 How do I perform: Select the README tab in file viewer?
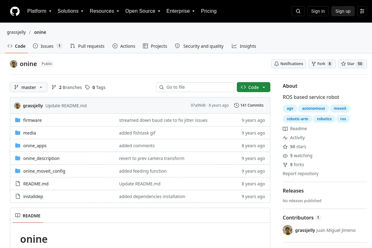[28, 216]
